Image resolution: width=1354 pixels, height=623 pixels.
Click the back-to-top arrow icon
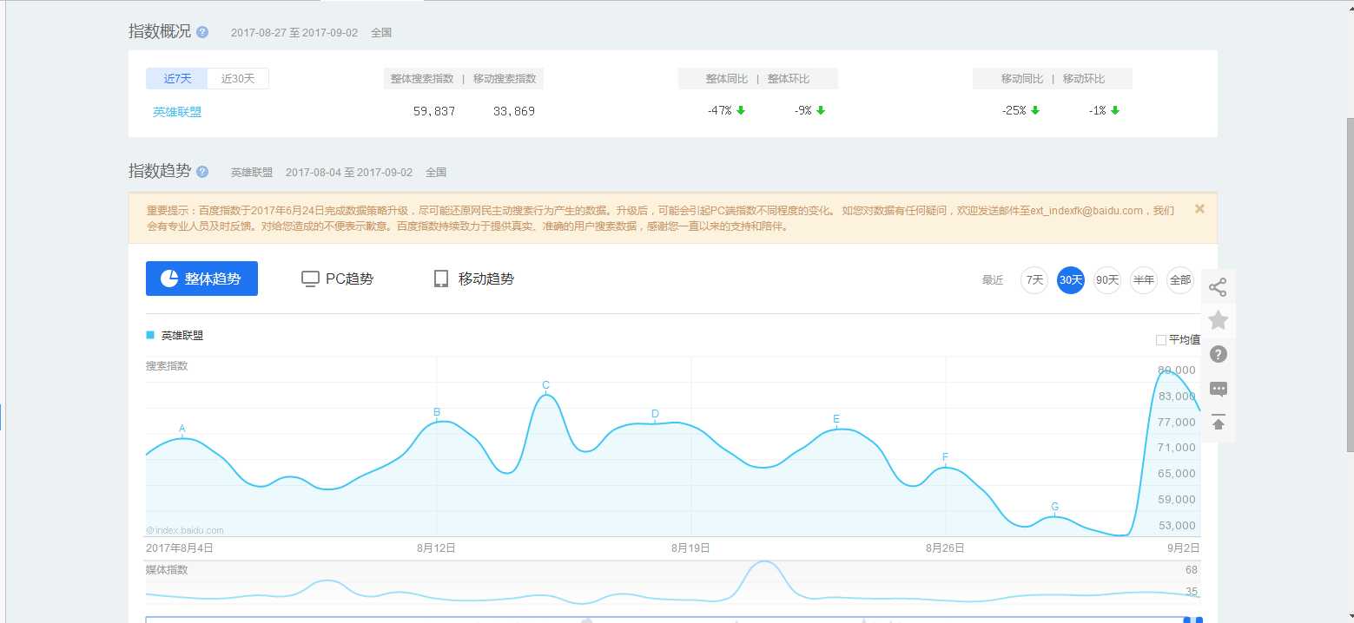pos(1218,423)
